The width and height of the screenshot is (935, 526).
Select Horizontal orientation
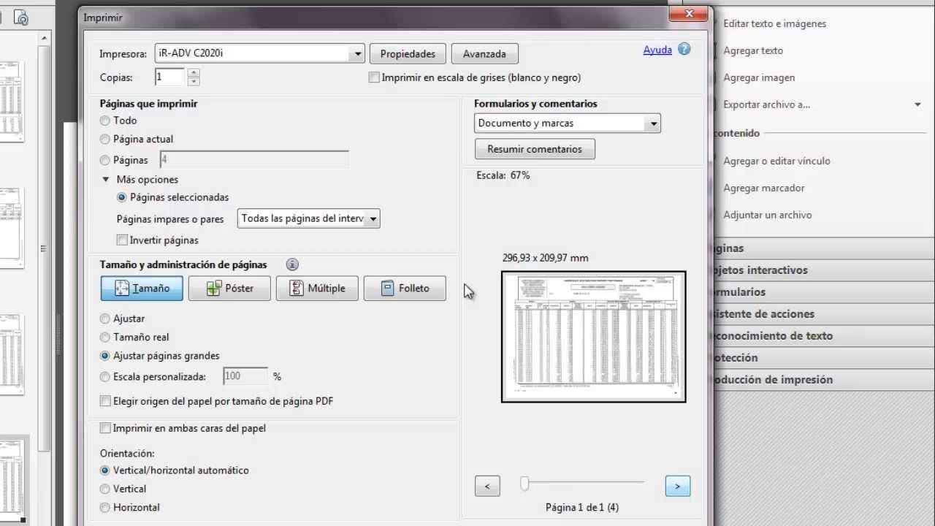[104, 507]
